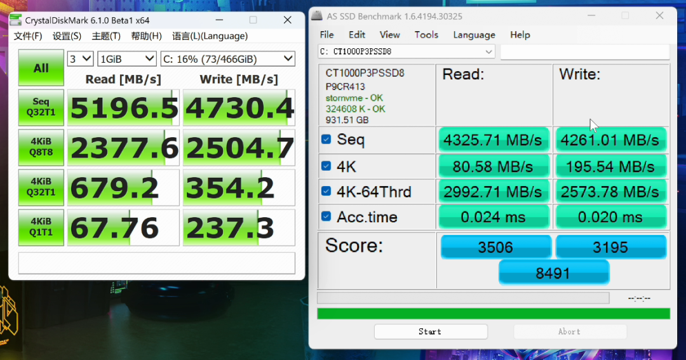The width and height of the screenshot is (686, 360).
Task: Run the Seq Q32T1 test
Action: [x=41, y=107]
